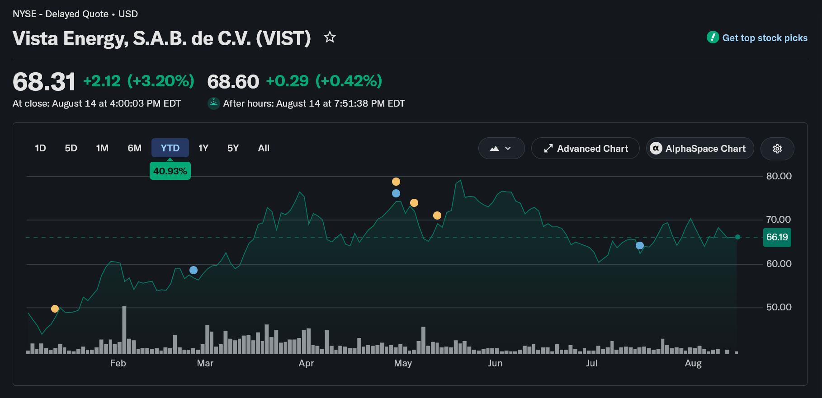Open the AlphaSpace Chart
The image size is (822, 398).
coord(700,149)
